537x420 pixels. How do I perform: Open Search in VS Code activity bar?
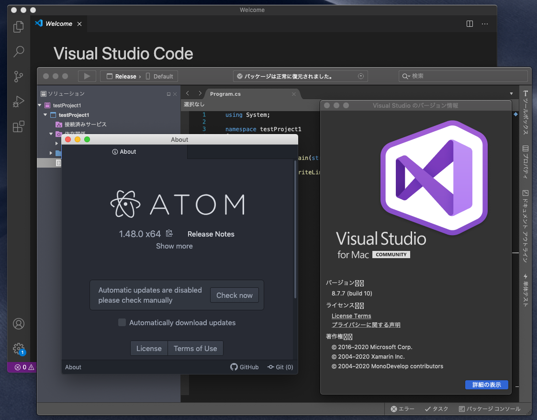[x=19, y=51]
